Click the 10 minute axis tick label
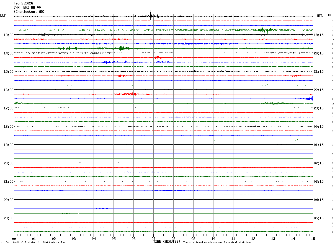Viewport: 335px width, 246px height. (213, 239)
